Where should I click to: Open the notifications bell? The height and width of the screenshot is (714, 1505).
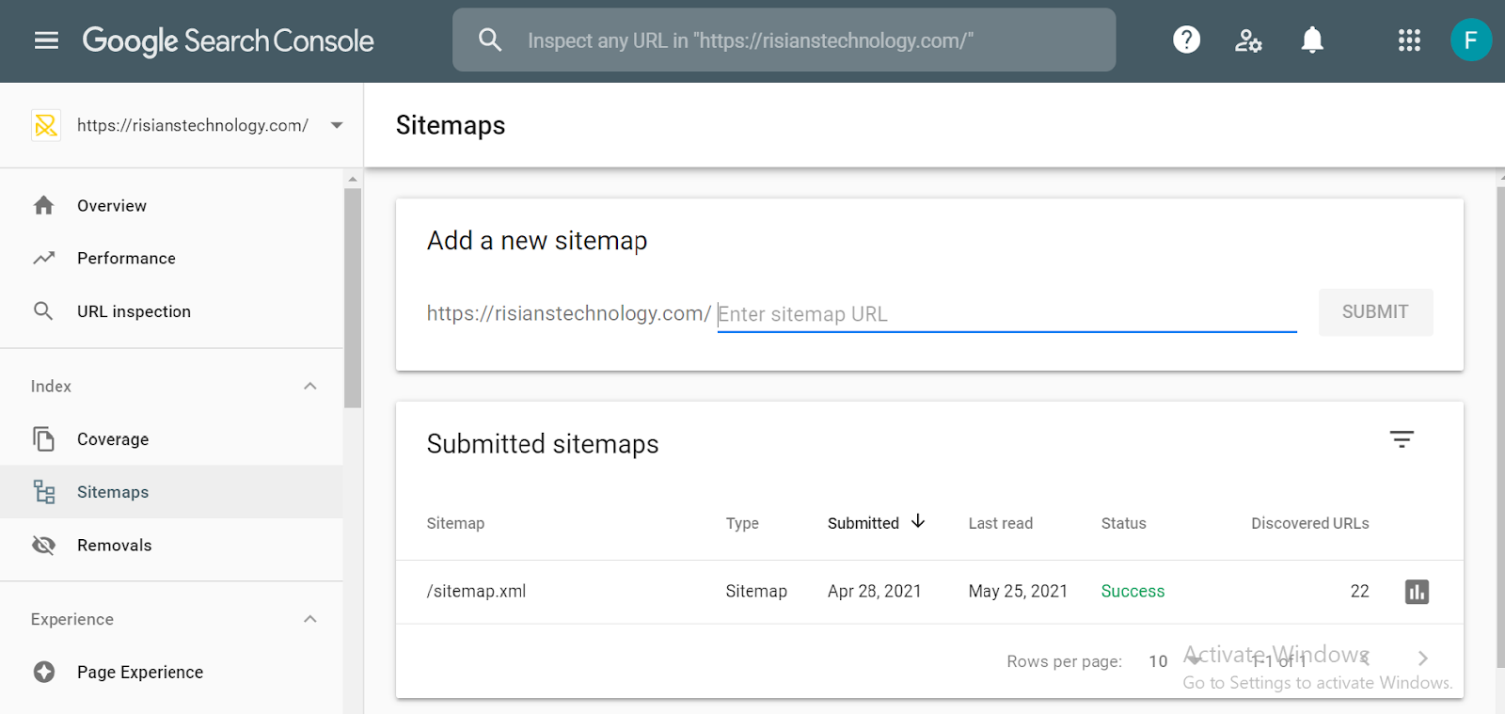[x=1312, y=40]
